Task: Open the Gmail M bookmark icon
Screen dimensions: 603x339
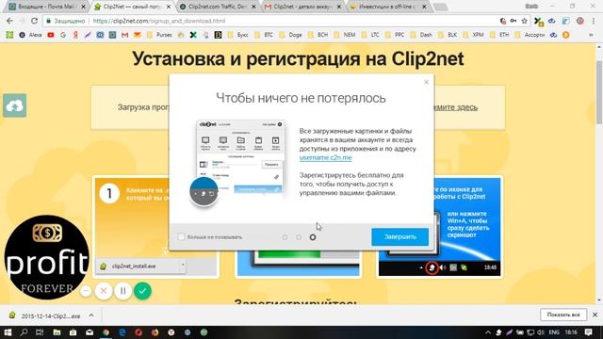Action: click(124, 35)
